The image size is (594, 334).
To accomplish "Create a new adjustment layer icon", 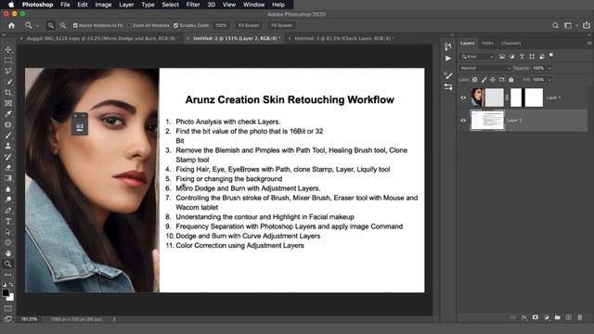I will pyautogui.click(x=547, y=317).
